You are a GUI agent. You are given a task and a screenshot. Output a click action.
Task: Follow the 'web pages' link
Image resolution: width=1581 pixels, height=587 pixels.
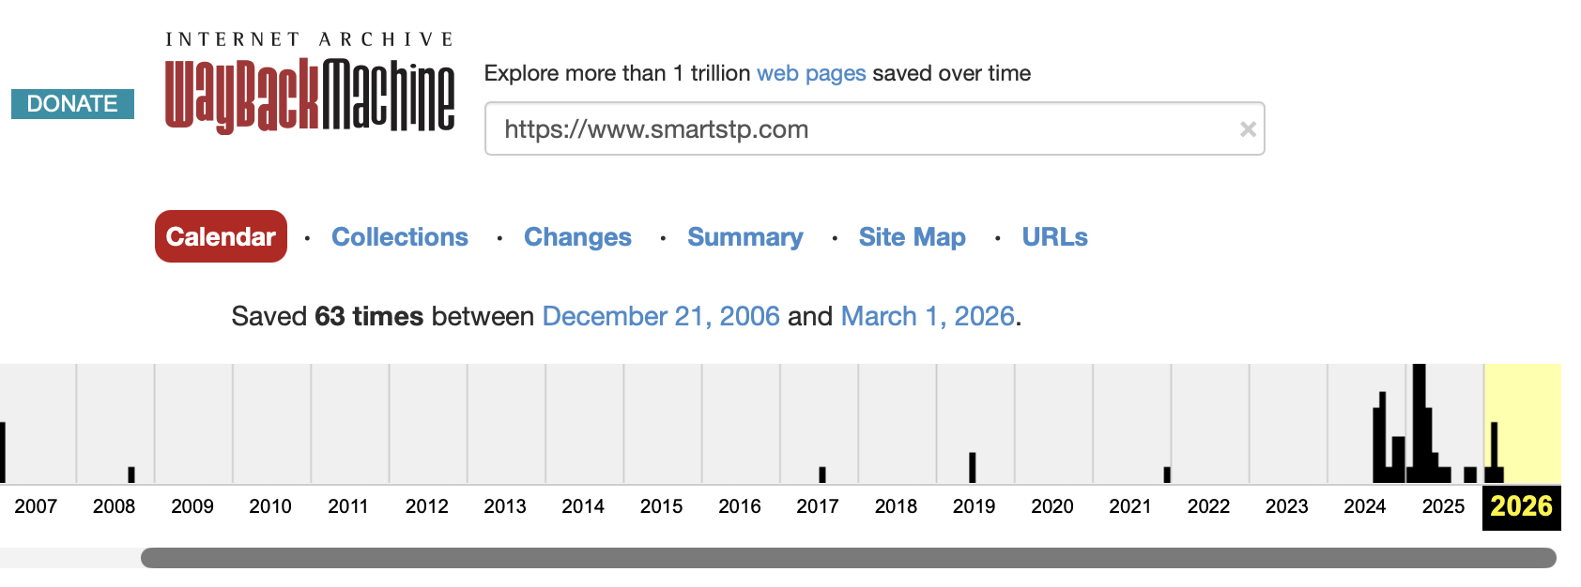coord(811,73)
